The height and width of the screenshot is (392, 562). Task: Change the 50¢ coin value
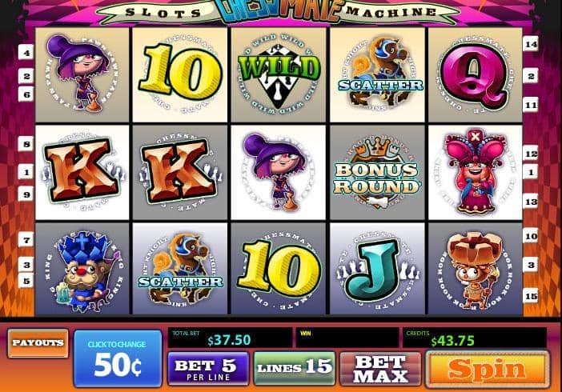(118, 358)
